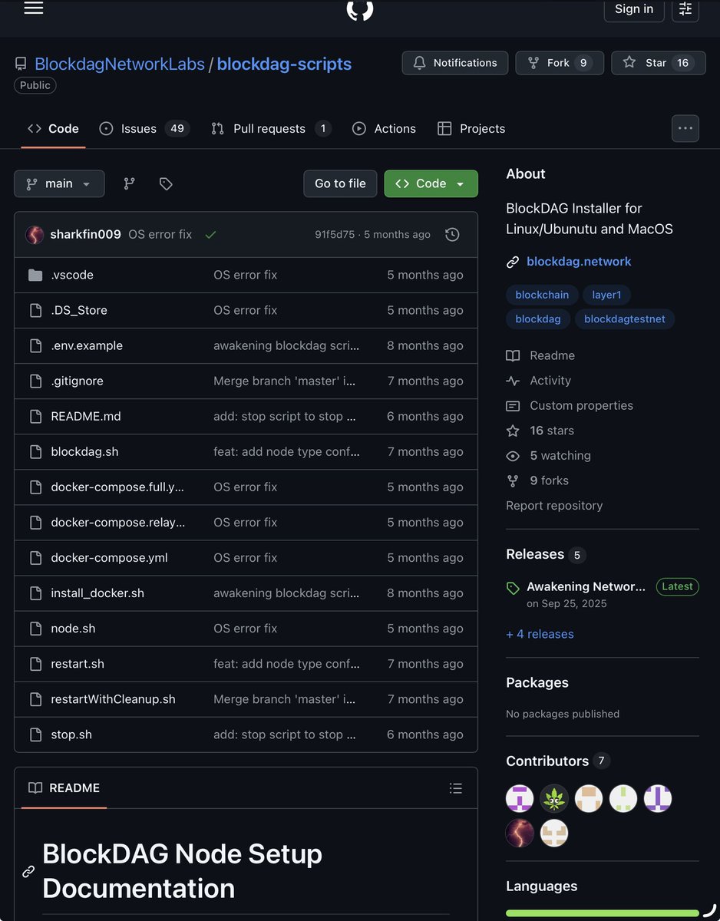Open the stop.sh file
The height and width of the screenshot is (921, 720).
tap(71, 734)
